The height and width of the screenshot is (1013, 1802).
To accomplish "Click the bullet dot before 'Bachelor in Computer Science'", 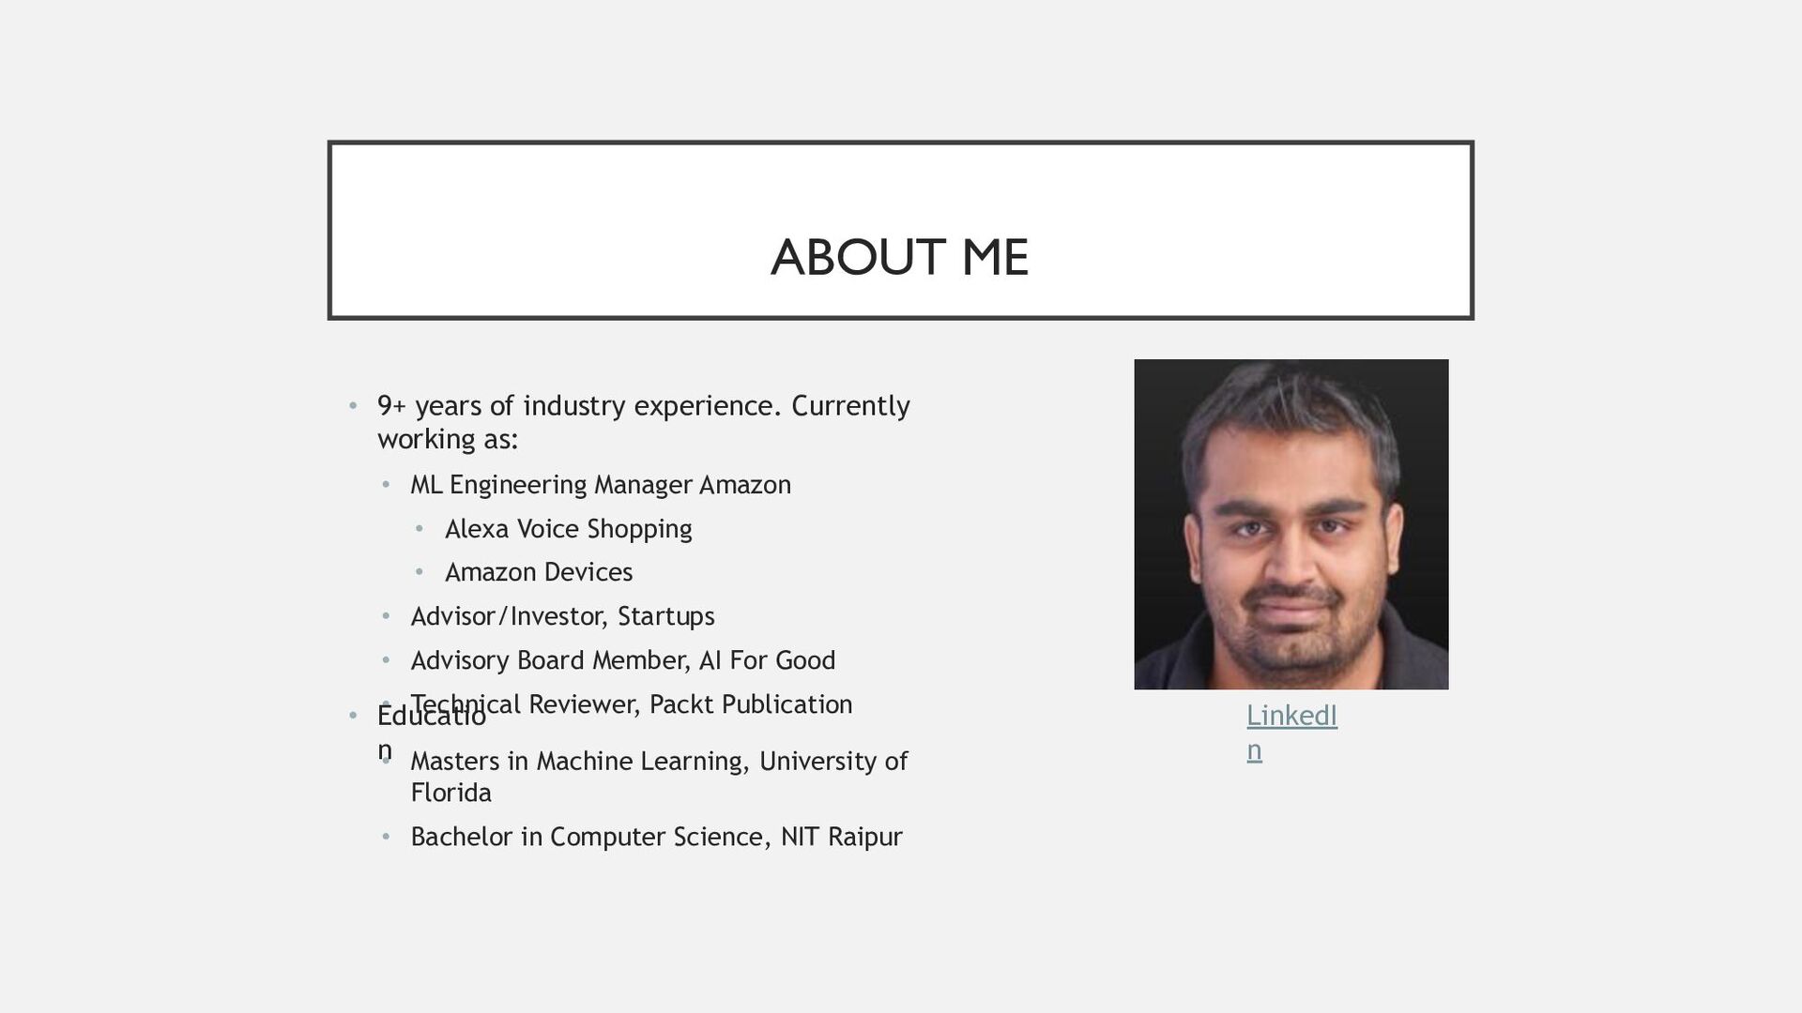I will click(386, 837).
